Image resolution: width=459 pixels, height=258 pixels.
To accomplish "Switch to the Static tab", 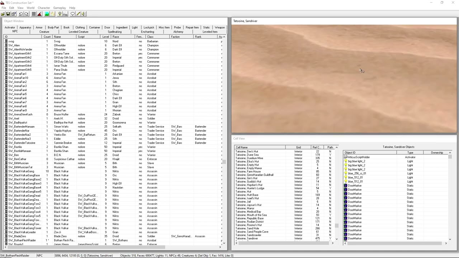I will [206, 28].
